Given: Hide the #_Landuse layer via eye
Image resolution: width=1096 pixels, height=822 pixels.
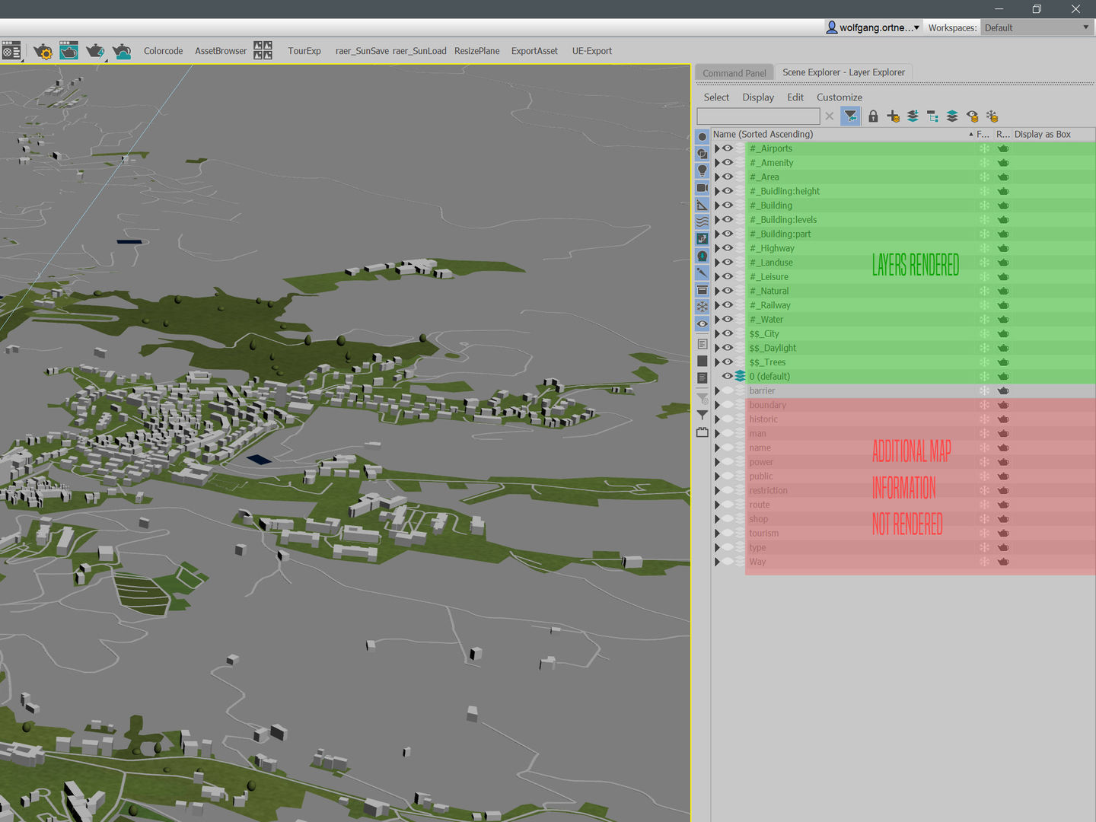Looking at the screenshot, I should coord(728,263).
